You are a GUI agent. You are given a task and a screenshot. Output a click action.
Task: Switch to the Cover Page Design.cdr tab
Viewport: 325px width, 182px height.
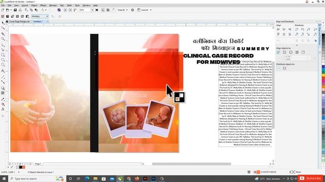(x=19, y=21)
